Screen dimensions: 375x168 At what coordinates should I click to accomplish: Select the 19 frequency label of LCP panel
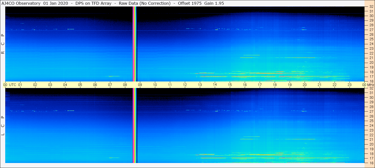click(371, 149)
